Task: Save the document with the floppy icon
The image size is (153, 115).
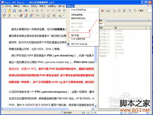Action: click(x=14, y=10)
